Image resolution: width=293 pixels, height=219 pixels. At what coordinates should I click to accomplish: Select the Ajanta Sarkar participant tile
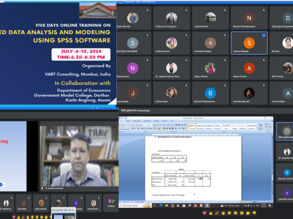tap(249, 68)
